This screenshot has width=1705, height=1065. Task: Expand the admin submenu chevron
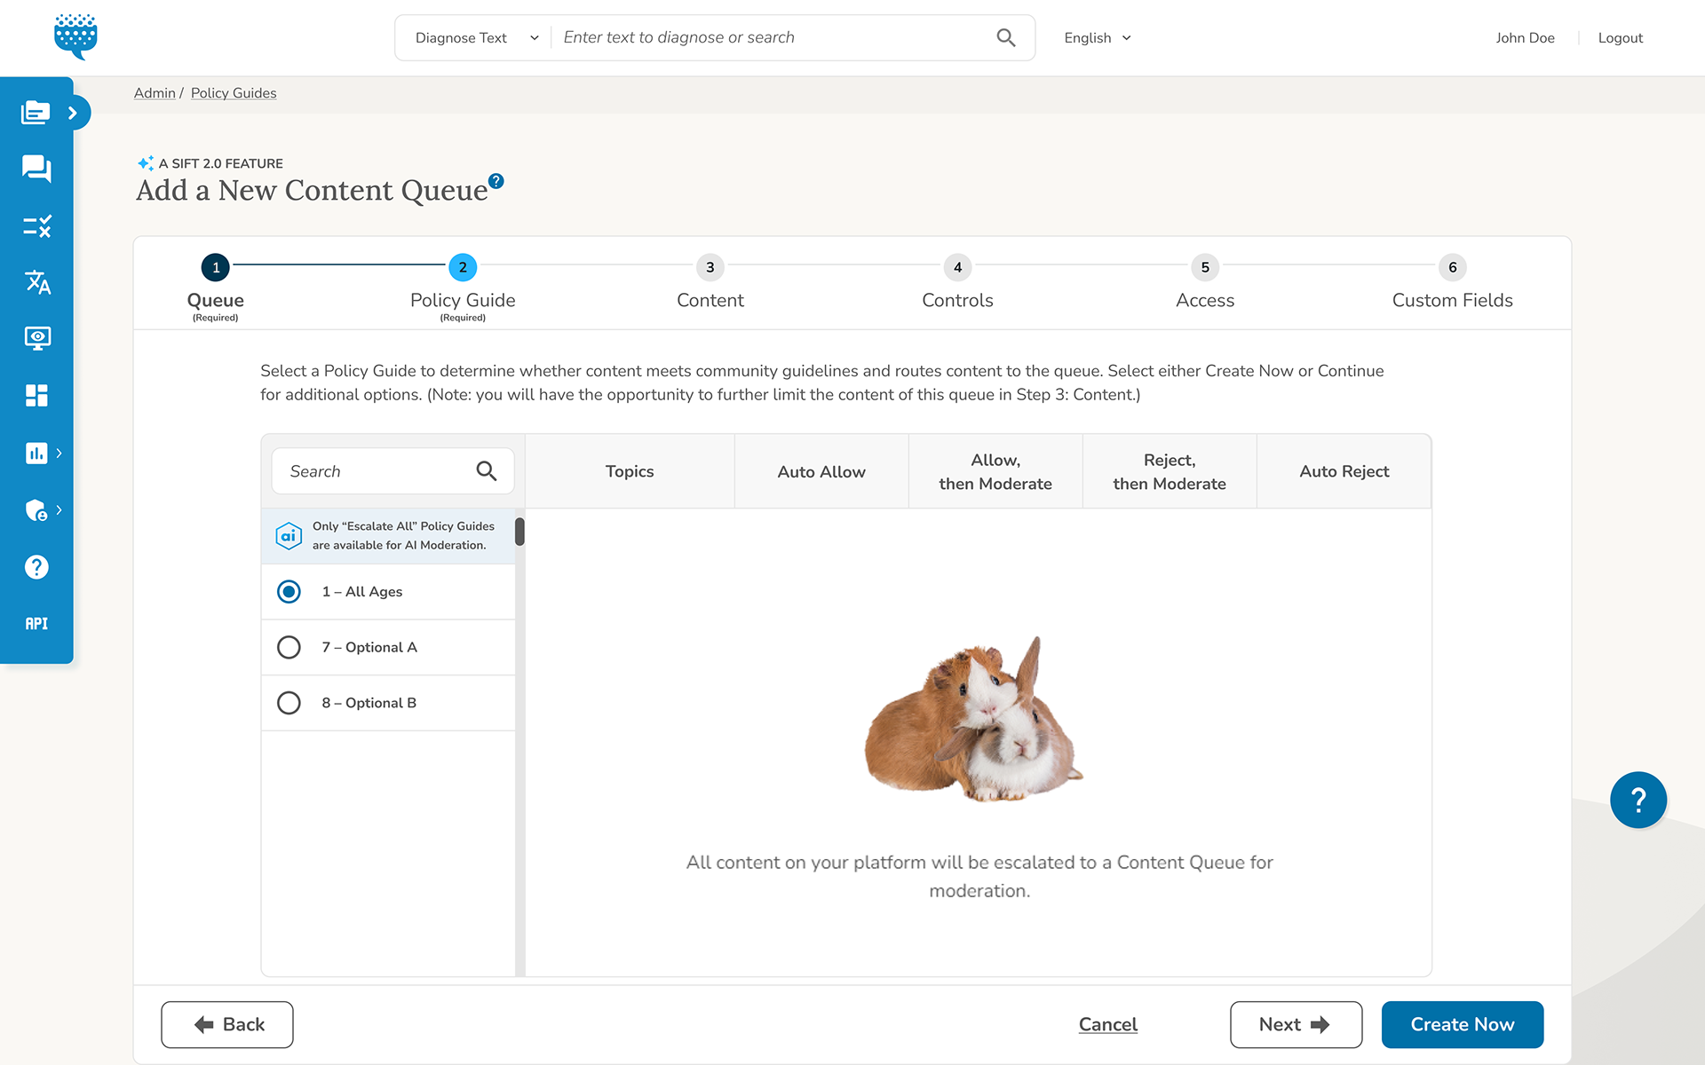click(59, 509)
